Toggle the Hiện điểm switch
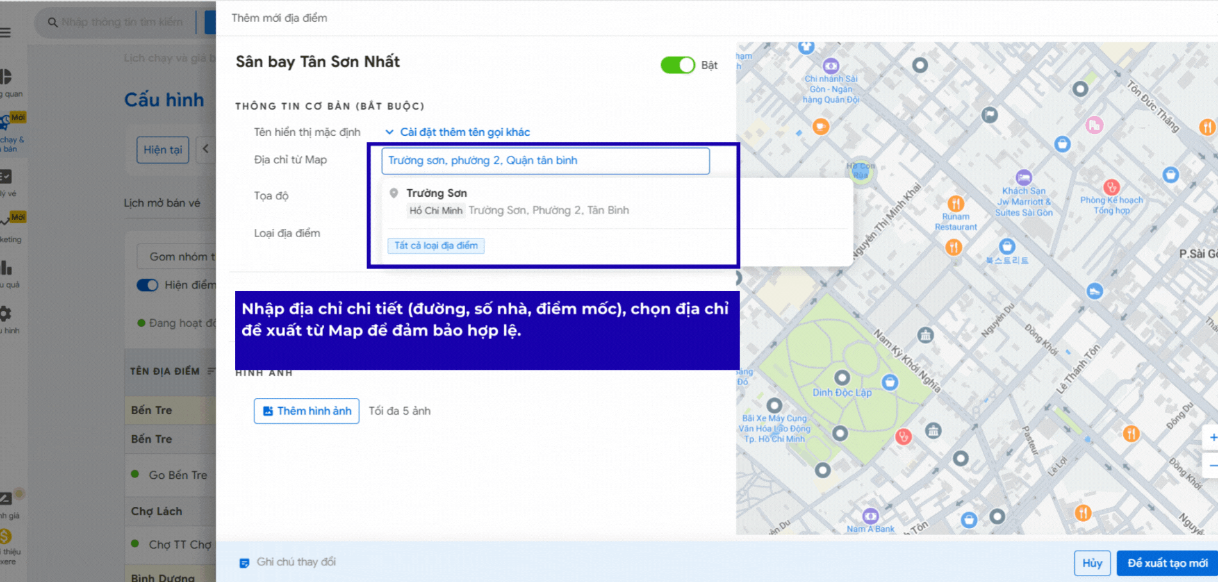This screenshot has height=582, width=1218. click(x=147, y=285)
